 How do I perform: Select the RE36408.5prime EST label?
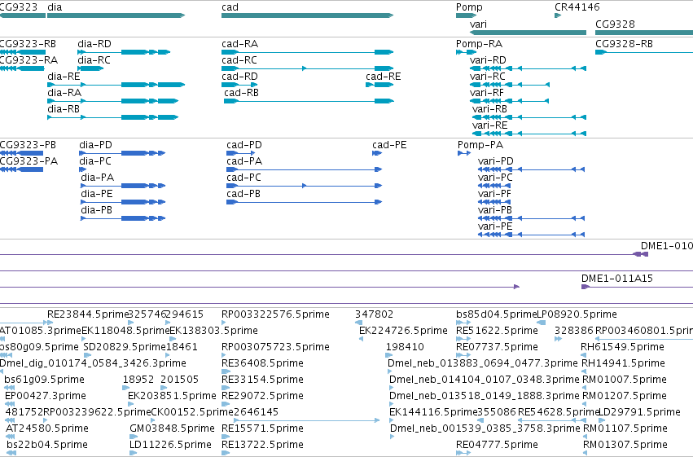tap(262, 363)
